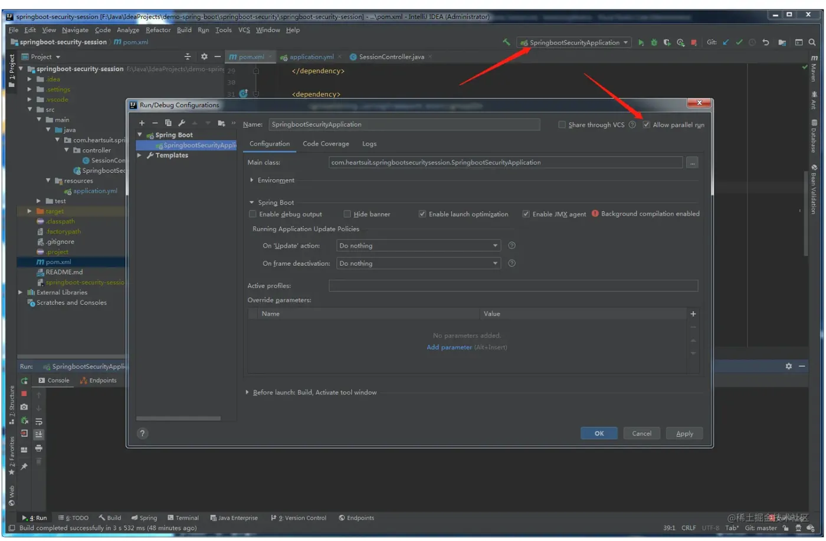Collapse the Spring Boot configurations node
Viewport: 826px width, 541px height.
tap(140, 135)
